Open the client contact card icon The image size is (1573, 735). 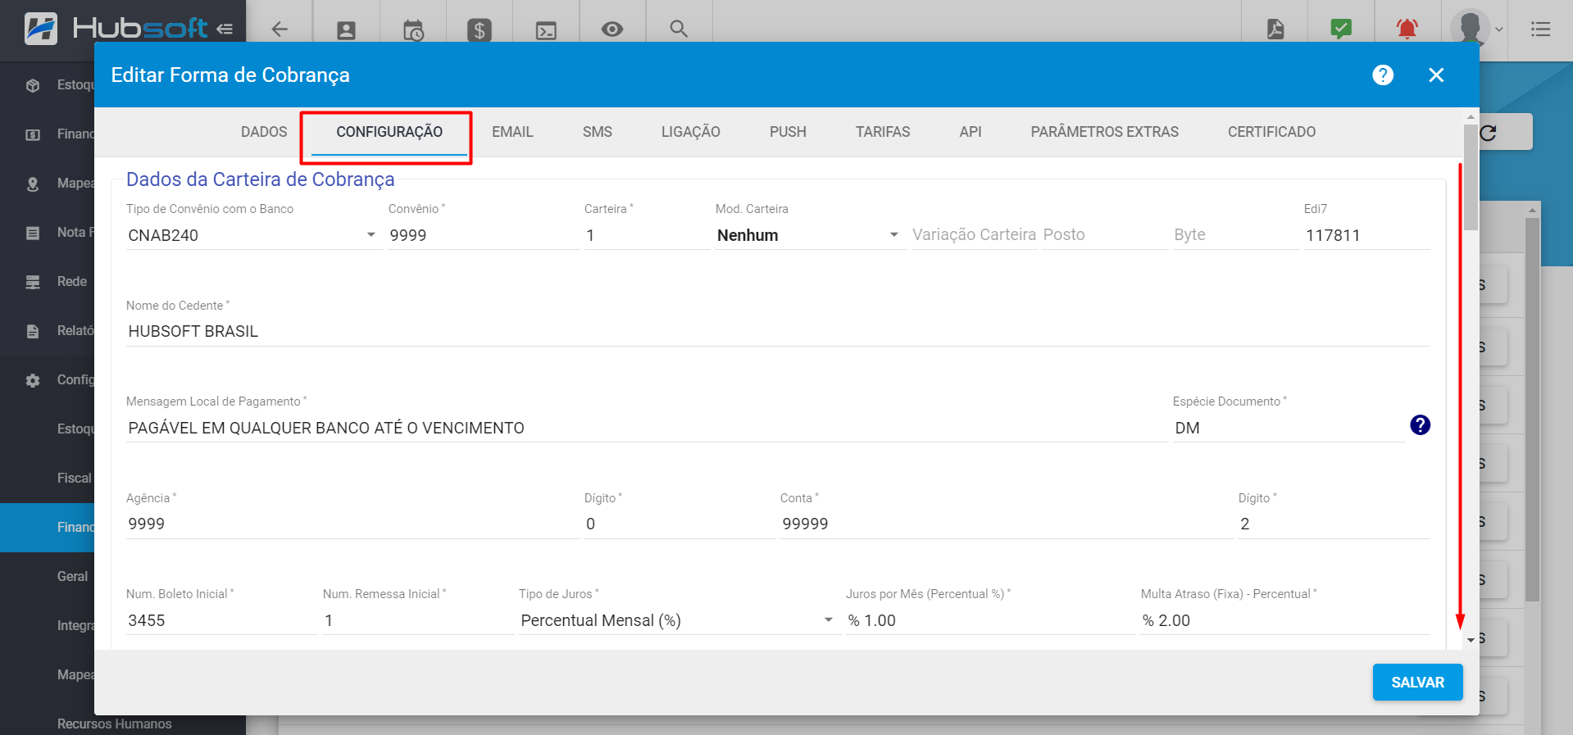(x=347, y=30)
